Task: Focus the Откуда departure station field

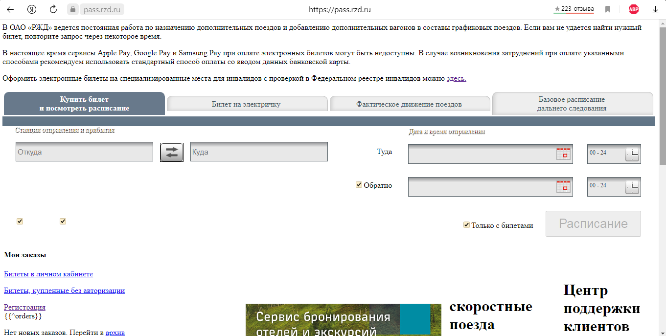Action: [x=84, y=152]
